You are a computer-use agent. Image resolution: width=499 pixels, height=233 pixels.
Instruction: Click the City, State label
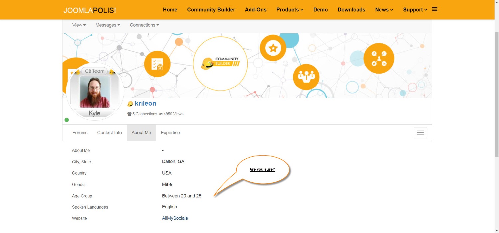[81, 162]
